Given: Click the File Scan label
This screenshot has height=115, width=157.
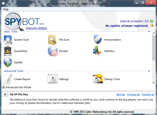Looking at the screenshot, I should point(64,40).
